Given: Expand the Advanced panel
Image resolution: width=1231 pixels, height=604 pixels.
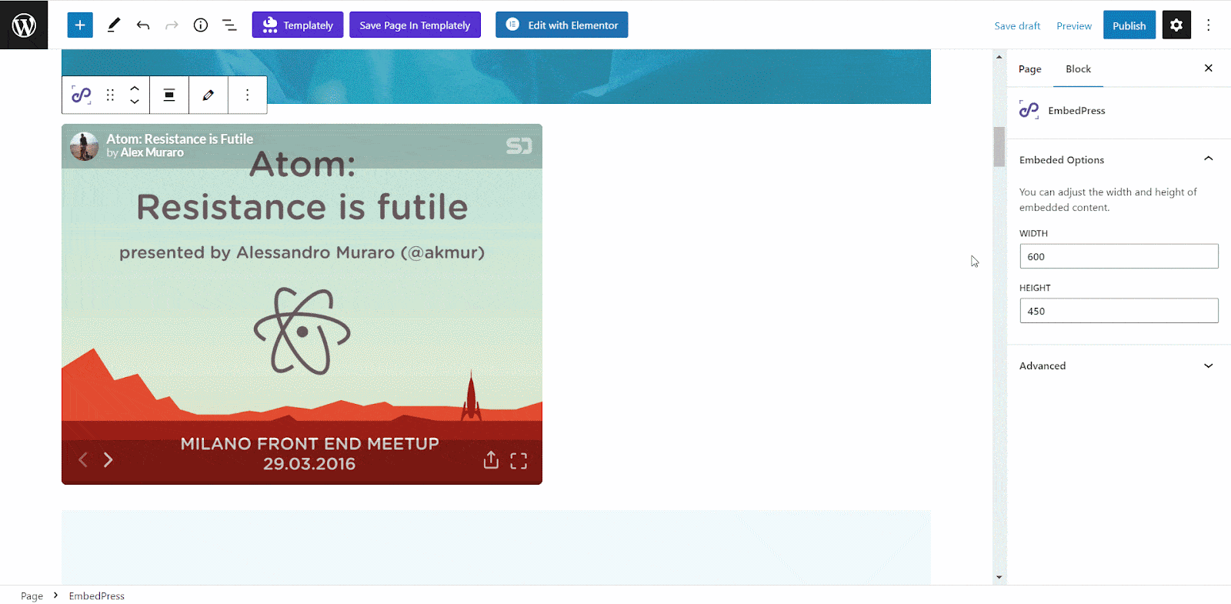Looking at the screenshot, I should pos(1119,365).
